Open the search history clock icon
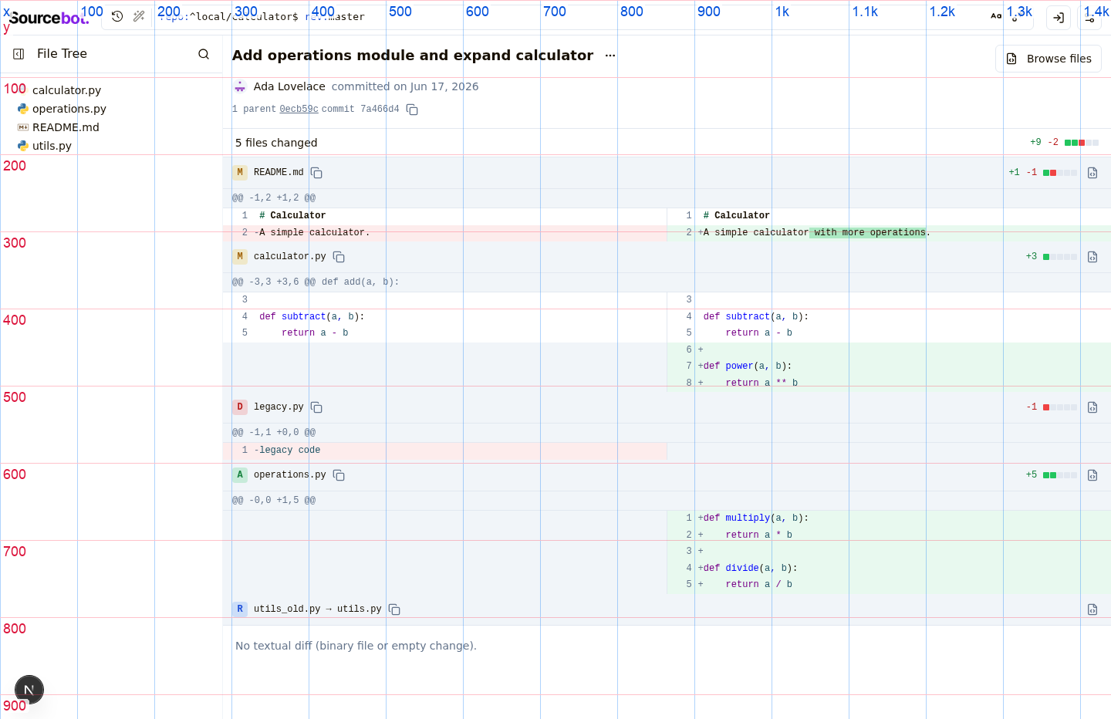This screenshot has height=719, width=1111. point(117,16)
